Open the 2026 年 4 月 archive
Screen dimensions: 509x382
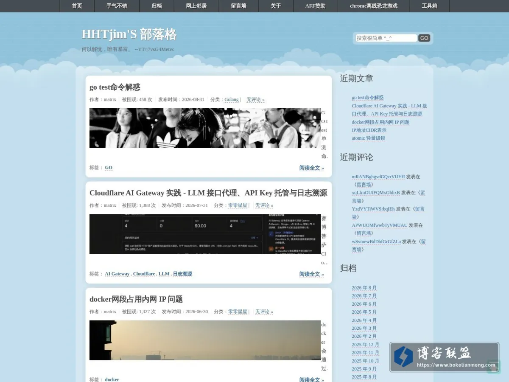tap(364, 320)
